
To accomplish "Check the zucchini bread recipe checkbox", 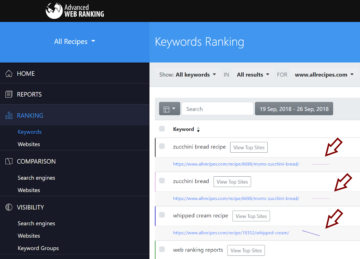I will click(x=162, y=146).
